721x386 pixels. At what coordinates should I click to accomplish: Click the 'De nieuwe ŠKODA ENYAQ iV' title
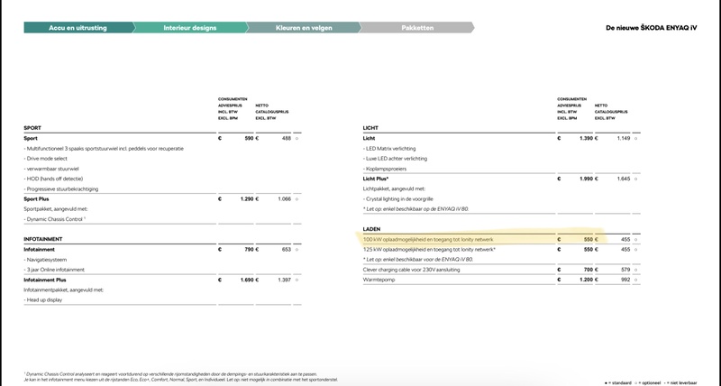(651, 28)
